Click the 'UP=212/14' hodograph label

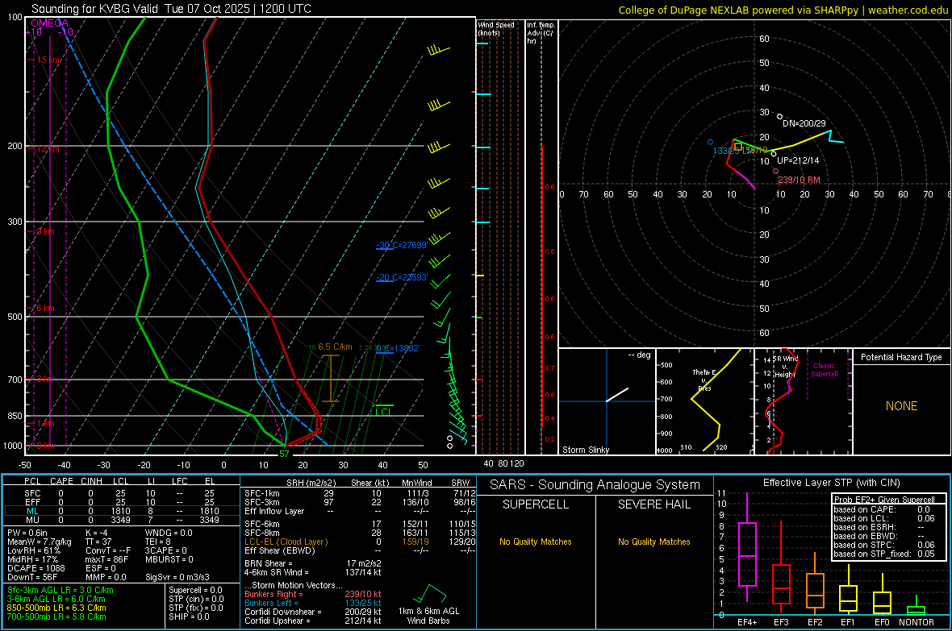tap(798, 161)
